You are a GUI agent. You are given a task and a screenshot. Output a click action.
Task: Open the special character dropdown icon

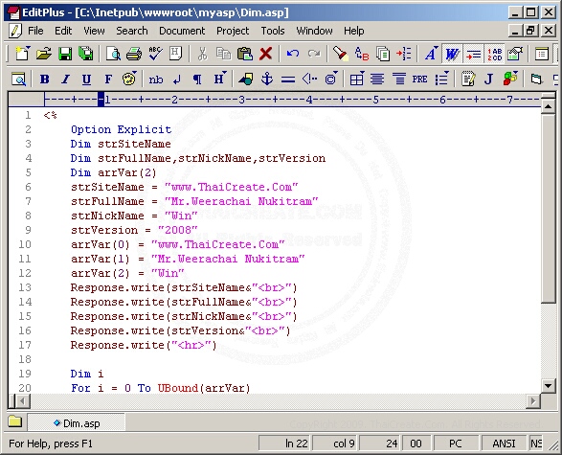pos(331,79)
